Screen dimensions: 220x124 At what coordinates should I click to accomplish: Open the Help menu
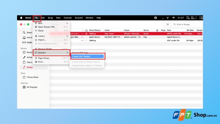pyautogui.click(x=98, y=18)
